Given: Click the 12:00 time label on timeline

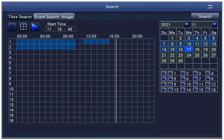Looking at the screenshot, I should (91, 36).
